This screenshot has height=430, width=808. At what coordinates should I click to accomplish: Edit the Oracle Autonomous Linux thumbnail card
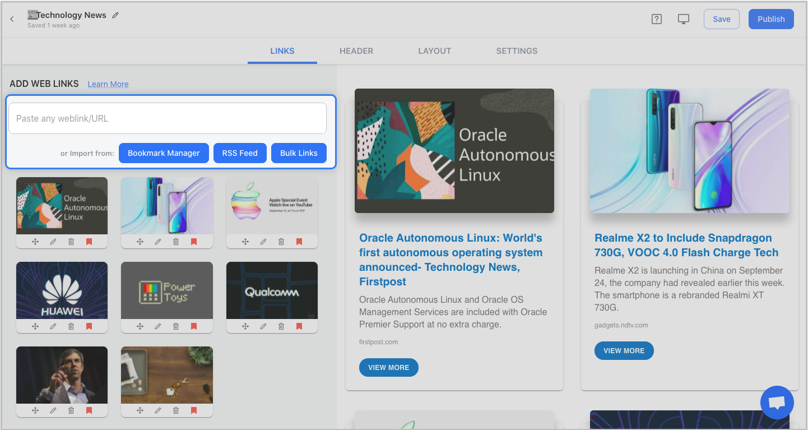pos(53,242)
